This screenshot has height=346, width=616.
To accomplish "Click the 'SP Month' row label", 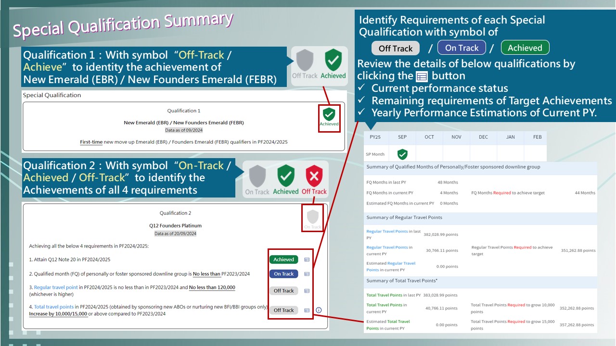I will [x=375, y=154].
